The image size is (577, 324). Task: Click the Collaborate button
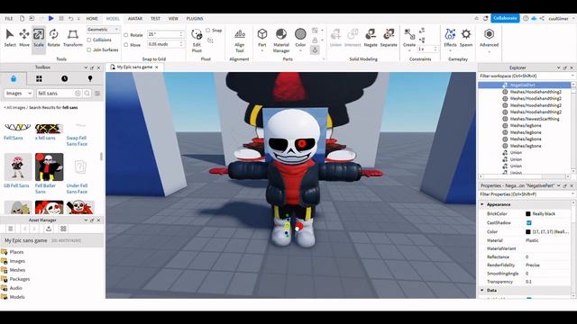[x=505, y=18]
